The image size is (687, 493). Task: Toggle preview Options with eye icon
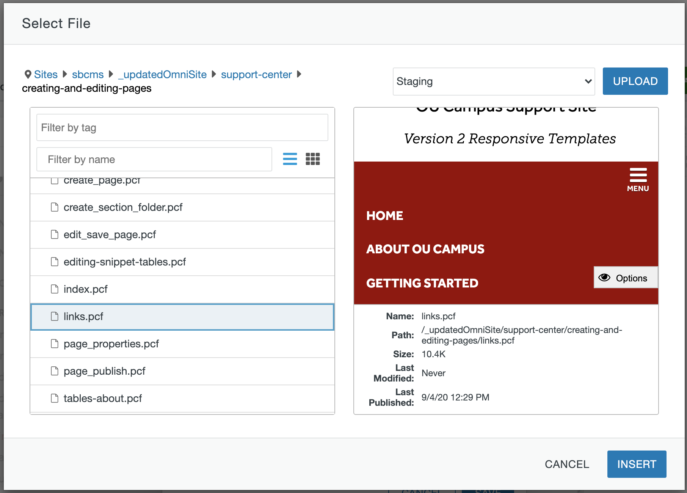click(625, 278)
